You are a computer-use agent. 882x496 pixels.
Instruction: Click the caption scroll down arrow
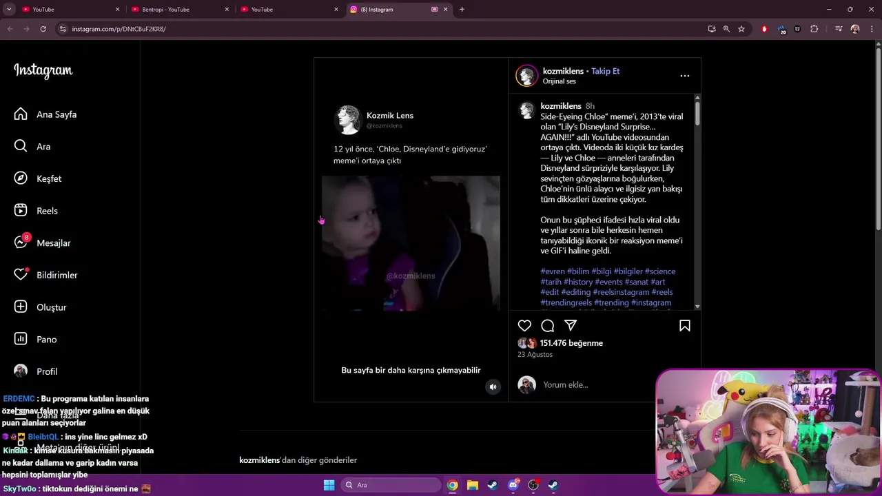(697, 307)
